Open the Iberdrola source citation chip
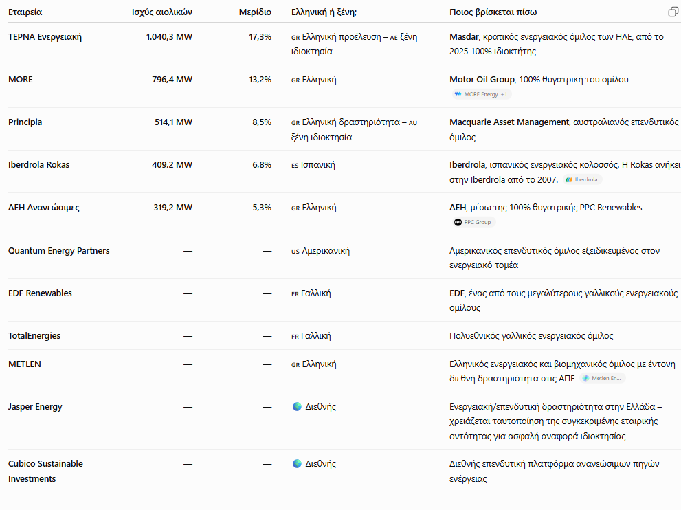The height and width of the screenshot is (510, 681). click(583, 179)
